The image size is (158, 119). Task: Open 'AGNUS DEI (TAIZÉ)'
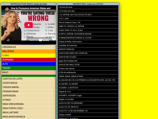(x=88, y=57)
